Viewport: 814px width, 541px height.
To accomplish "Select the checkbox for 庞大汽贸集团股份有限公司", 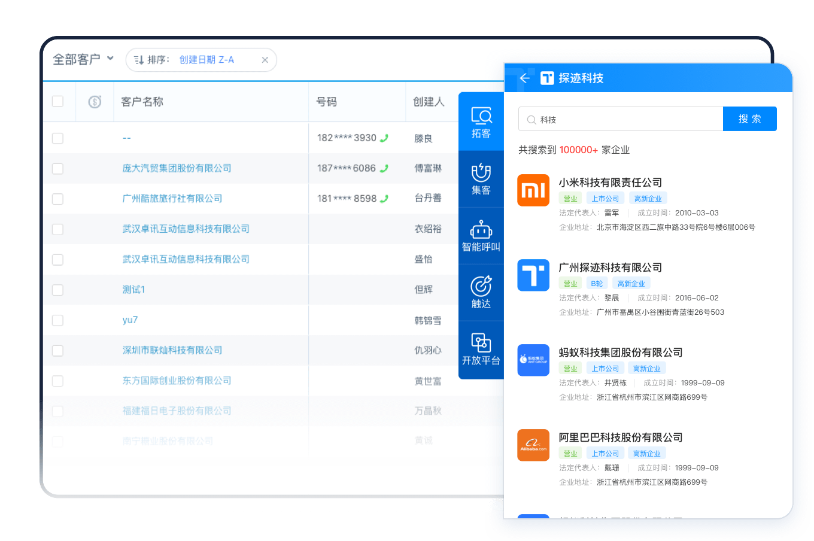I will pyautogui.click(x=57, y=168).
